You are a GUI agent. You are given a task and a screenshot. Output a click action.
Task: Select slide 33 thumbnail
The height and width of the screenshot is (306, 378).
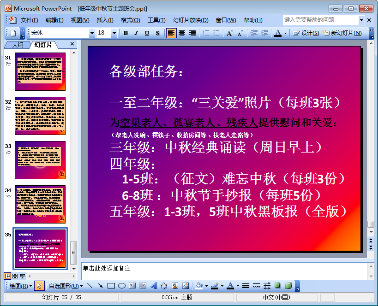[40, 160]
